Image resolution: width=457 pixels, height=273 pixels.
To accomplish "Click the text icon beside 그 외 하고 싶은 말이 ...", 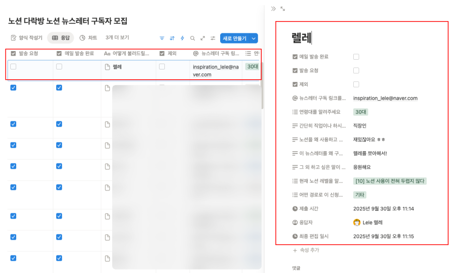I will [x=295, y=167].
